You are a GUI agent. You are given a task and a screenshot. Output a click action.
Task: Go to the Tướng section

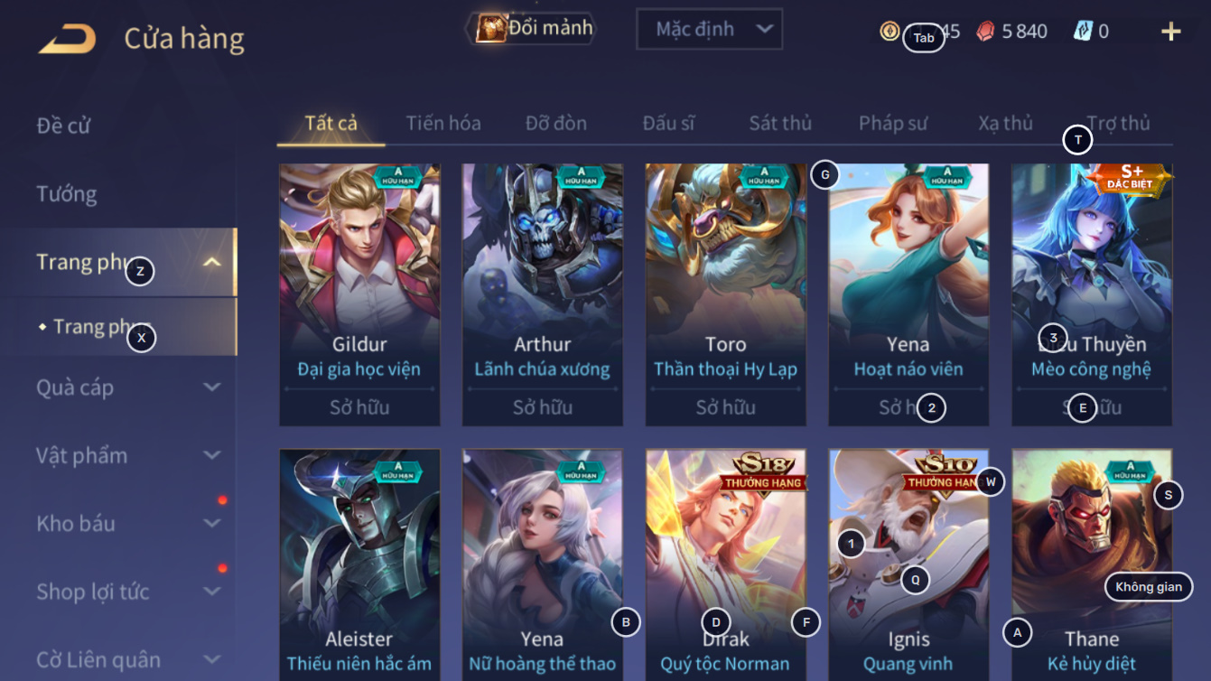point(67,194)
